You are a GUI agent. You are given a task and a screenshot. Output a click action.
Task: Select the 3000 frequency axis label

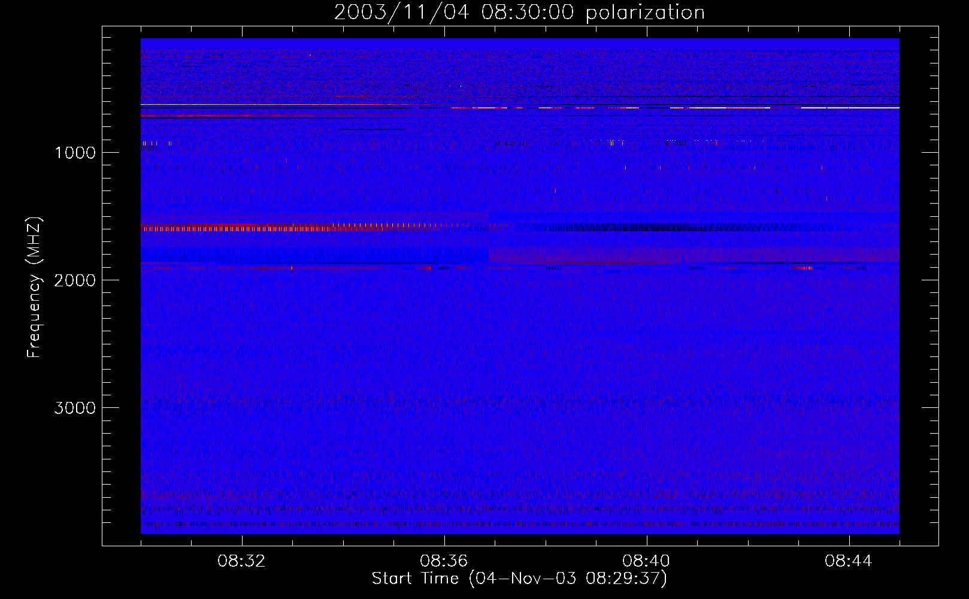point(75,408)
